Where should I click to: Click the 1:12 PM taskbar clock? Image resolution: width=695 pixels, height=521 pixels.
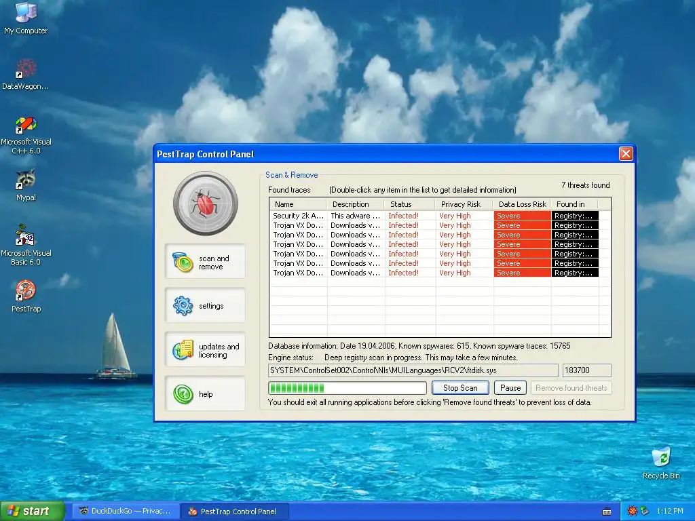(x=669, y=511)
